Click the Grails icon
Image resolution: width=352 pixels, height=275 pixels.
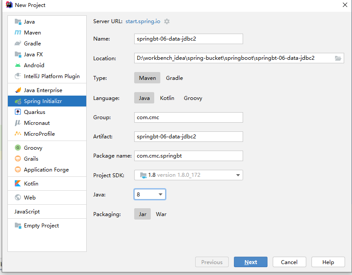click(18, 158)
